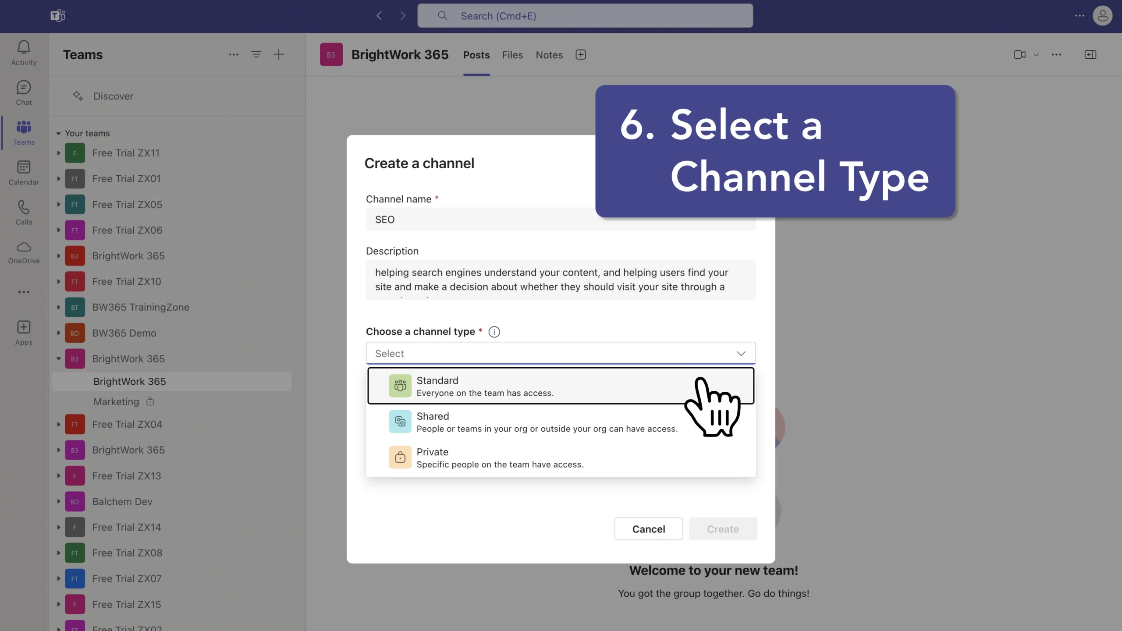Select the Marketing private channel

(117, 401)
